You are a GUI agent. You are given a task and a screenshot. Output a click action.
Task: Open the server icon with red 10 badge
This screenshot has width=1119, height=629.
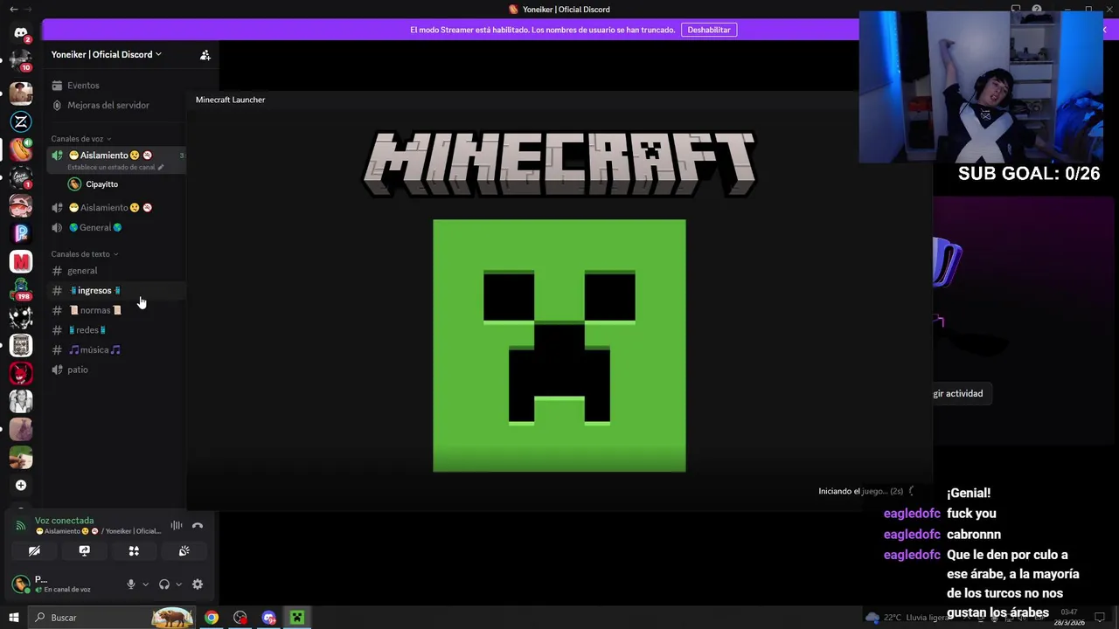(x=21, y=62)
